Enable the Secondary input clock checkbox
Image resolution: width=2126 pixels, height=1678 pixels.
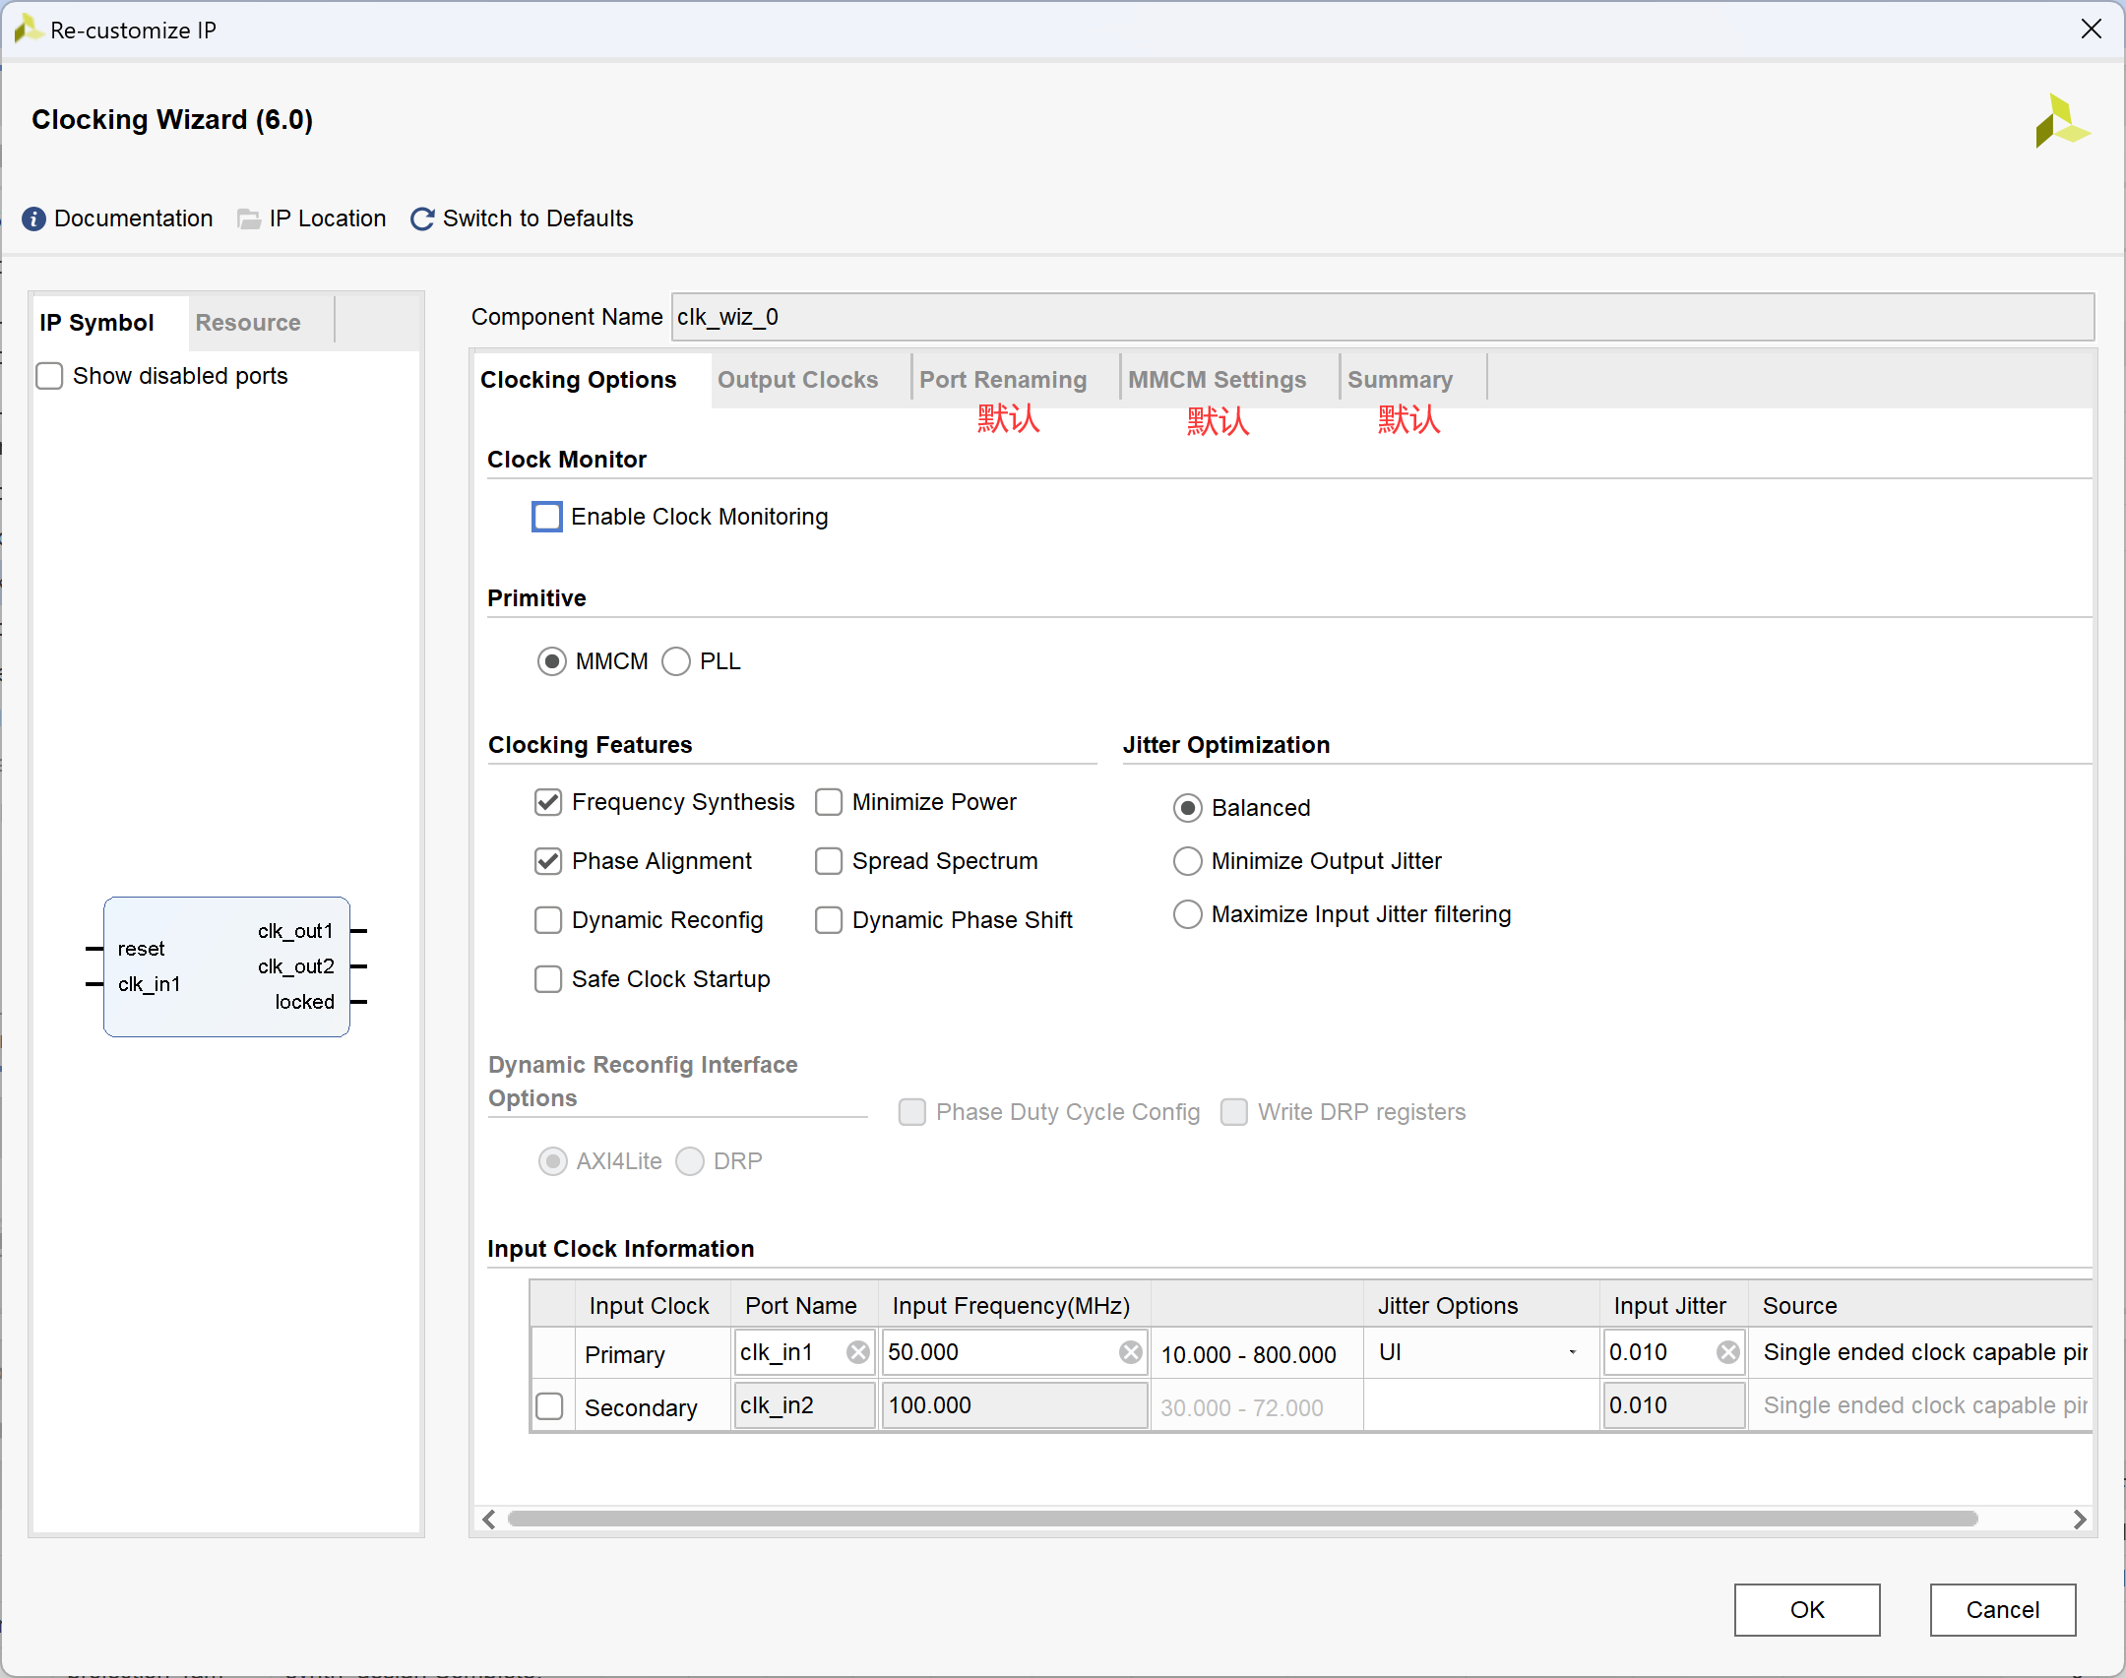click(x=549, y=1406)
